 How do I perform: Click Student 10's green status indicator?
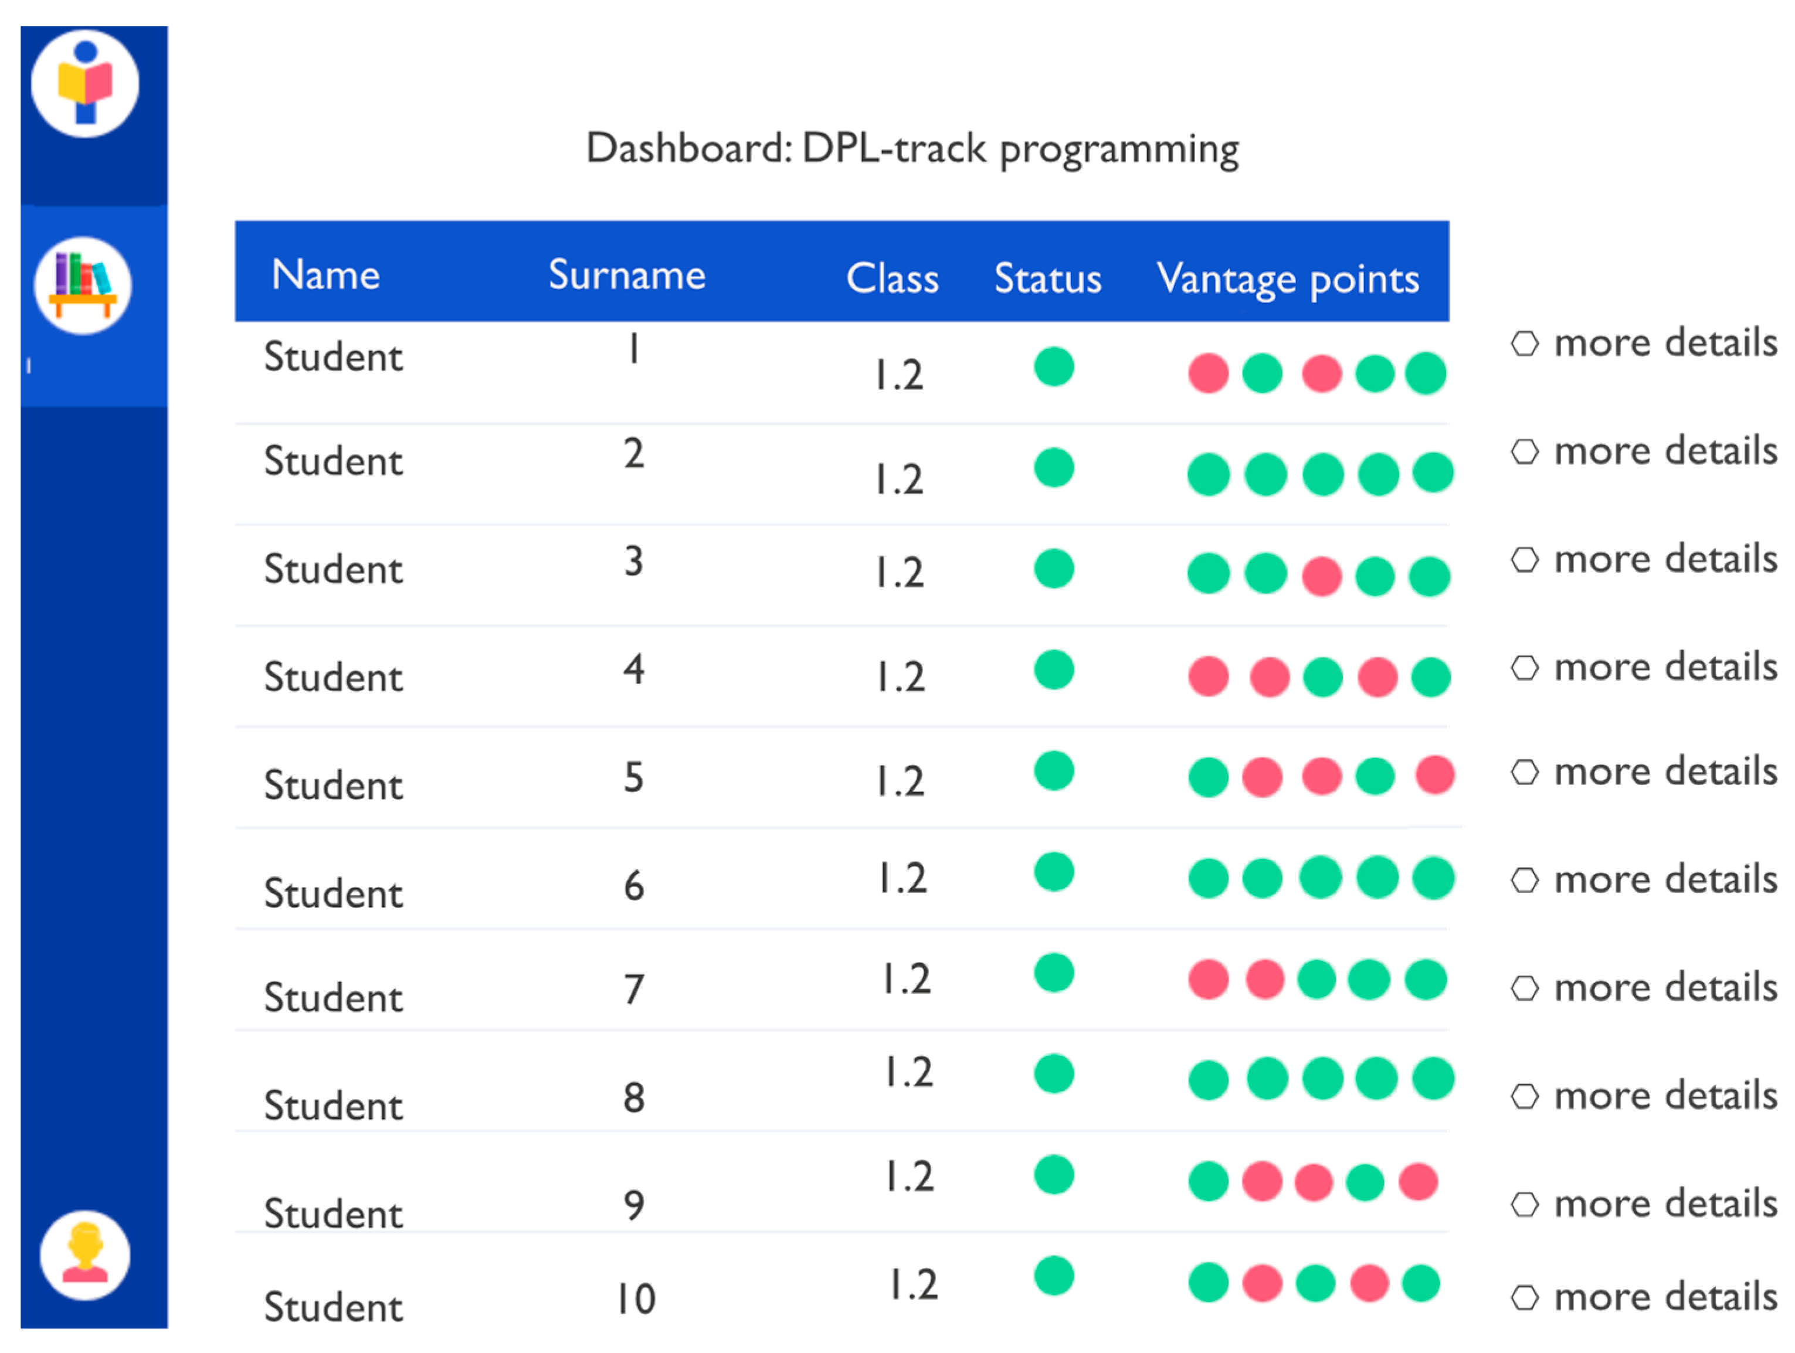[1053, 1276]
